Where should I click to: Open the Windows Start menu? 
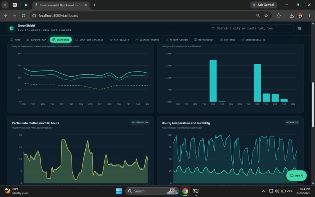click(x=119, y=191)
